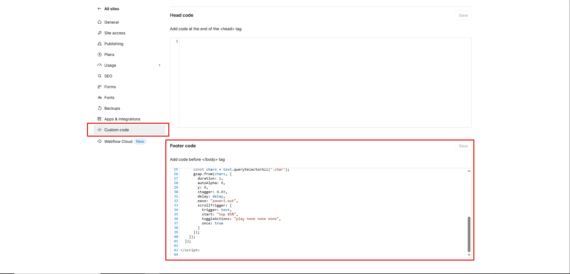Save the Head code changes
Image resolution: width=570 pixels, height=274 pixels.
tap(463, 15)
